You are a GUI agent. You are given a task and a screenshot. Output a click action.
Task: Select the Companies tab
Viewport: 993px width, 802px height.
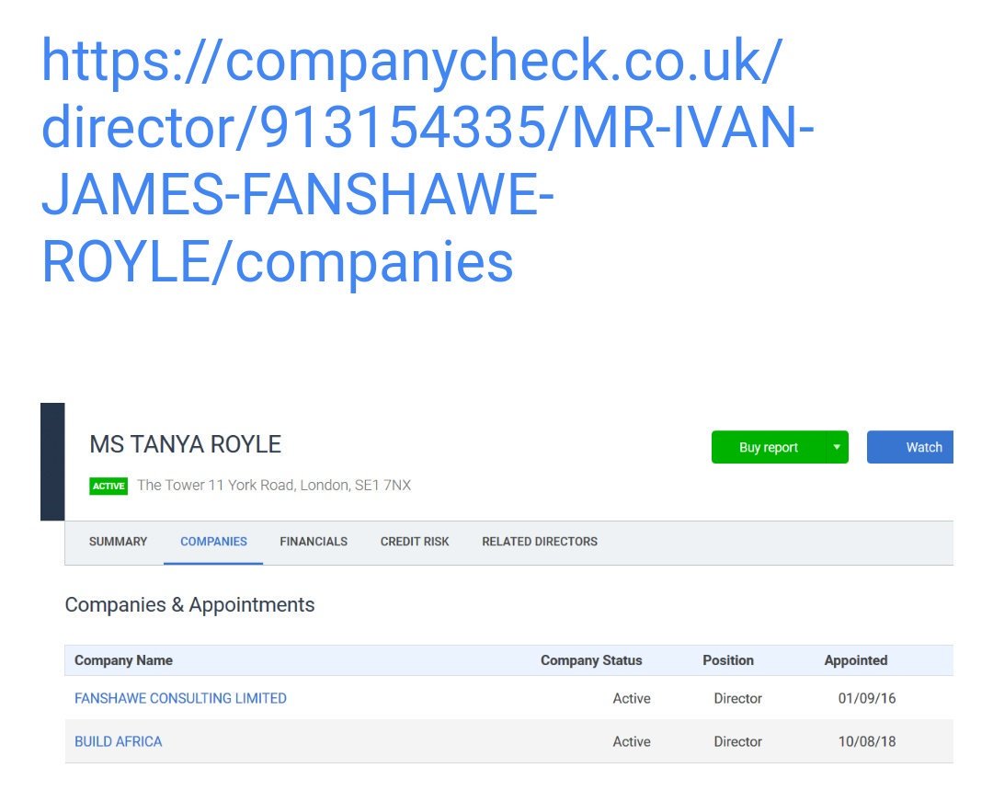pyautogui.click(x=213, y=542)
